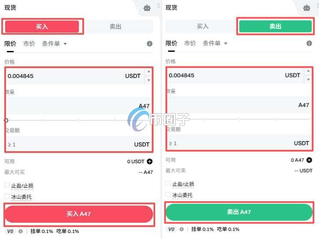This screenshot has height=239, width=319.
Task: Enable 止盈/止损 checkbox in sell panel
Action: 168,183
